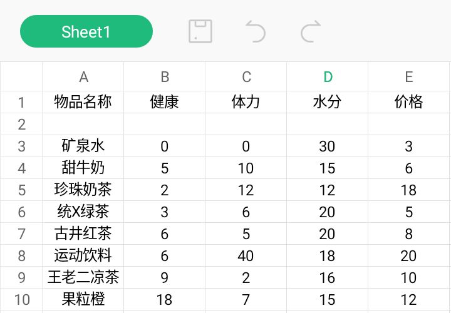Viewport: 451px width, 313px height.
Task: Select the 价格 header cell
Action: click(409, 102)
